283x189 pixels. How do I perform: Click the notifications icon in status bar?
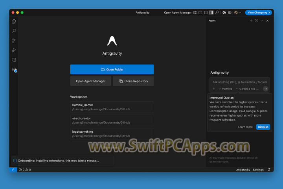(x=269, y=170)
